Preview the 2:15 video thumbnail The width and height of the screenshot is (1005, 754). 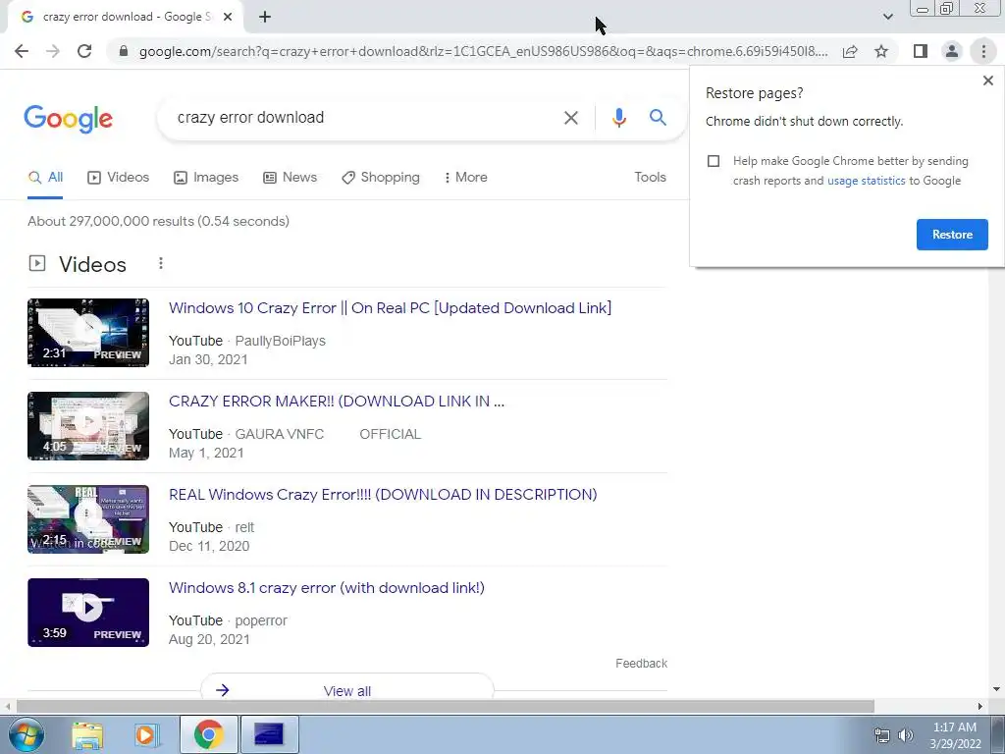click(x=88, y=519)
